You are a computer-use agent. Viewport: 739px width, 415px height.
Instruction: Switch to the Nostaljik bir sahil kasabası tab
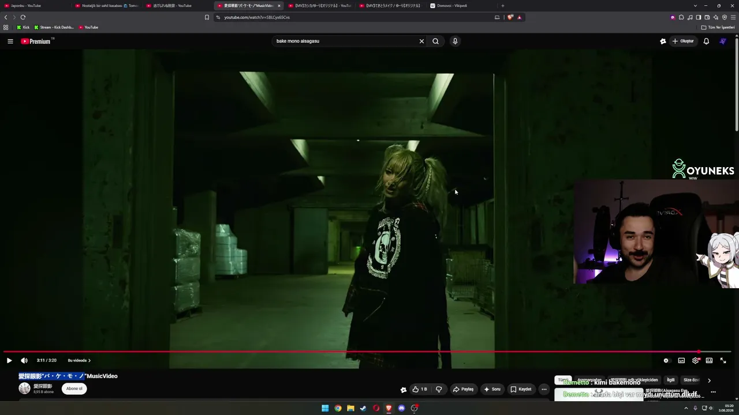coord(107,6)
